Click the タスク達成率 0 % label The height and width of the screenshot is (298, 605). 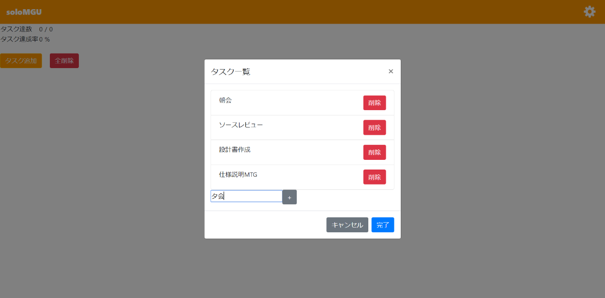(x=25, y=39)
